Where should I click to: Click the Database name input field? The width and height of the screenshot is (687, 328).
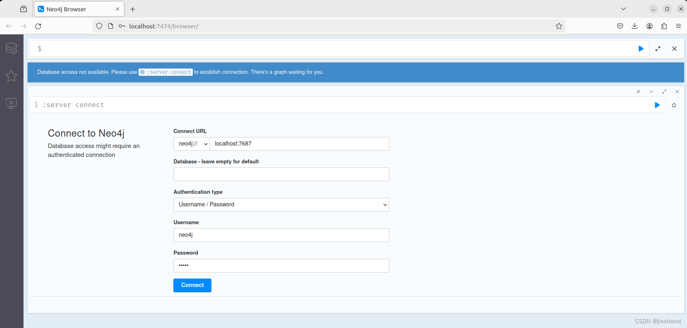pyautogui.click(x=281, y=174)
